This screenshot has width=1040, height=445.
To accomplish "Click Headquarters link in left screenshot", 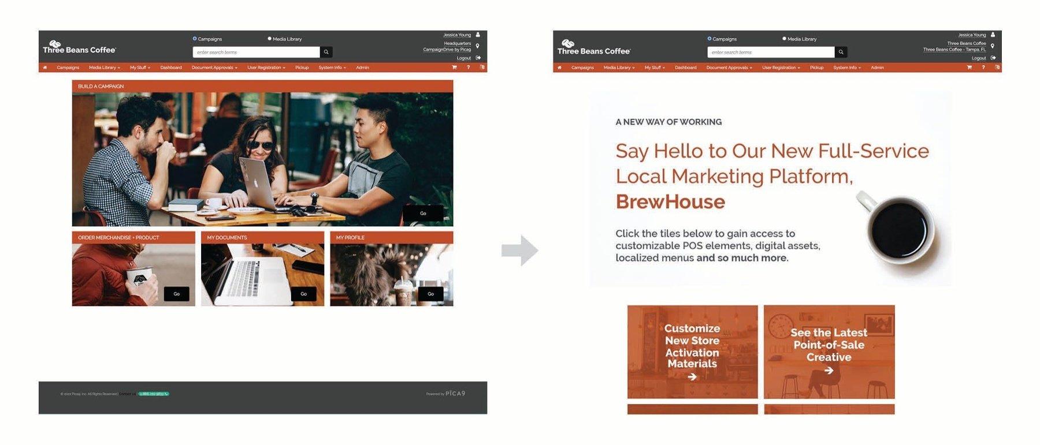I will click(457, 43).
